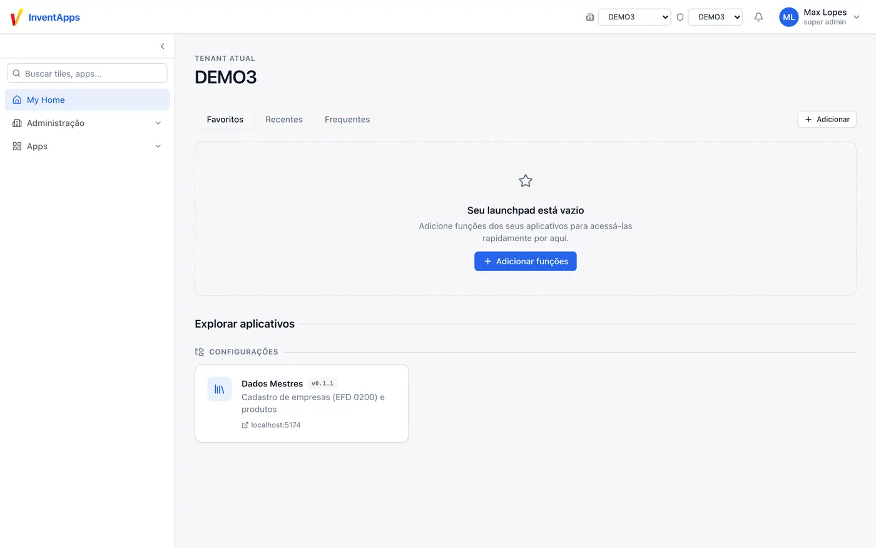Click the Apps grid icon
Screen dimensions: 876x548
(x=17, y=146)
